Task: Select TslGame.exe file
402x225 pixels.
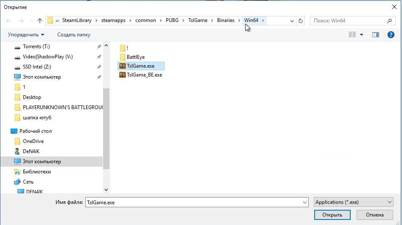Action: [x=141, y=66]
